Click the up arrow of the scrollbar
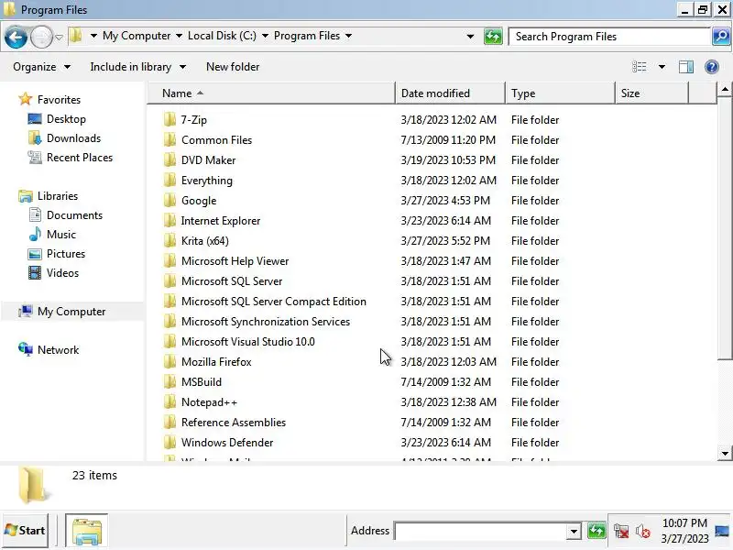The height and width of the screenshot is (550, 733). pos(725,89)
